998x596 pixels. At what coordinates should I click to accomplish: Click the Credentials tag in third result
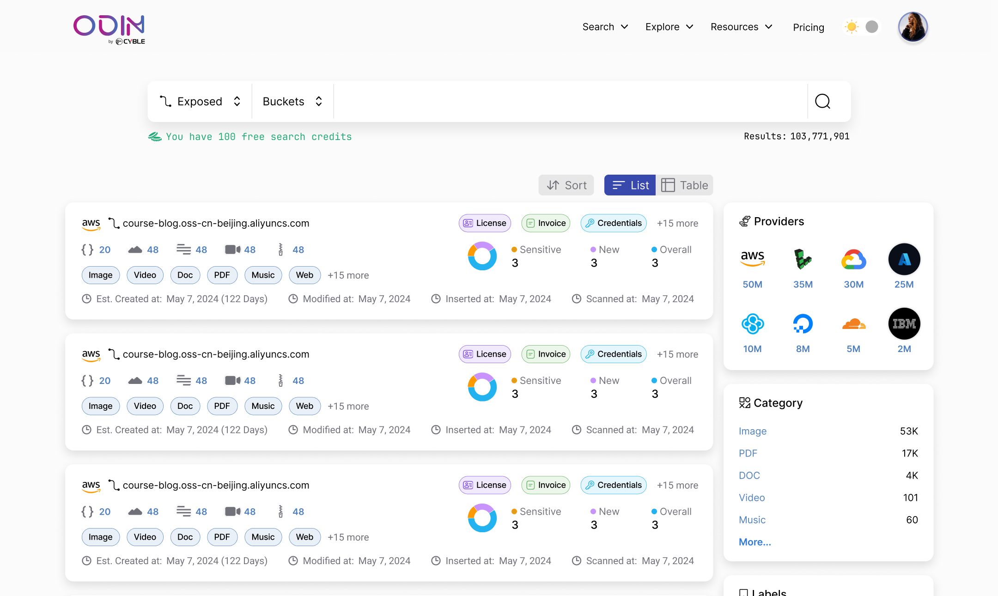pyautogui.click(x=613, y=485)
